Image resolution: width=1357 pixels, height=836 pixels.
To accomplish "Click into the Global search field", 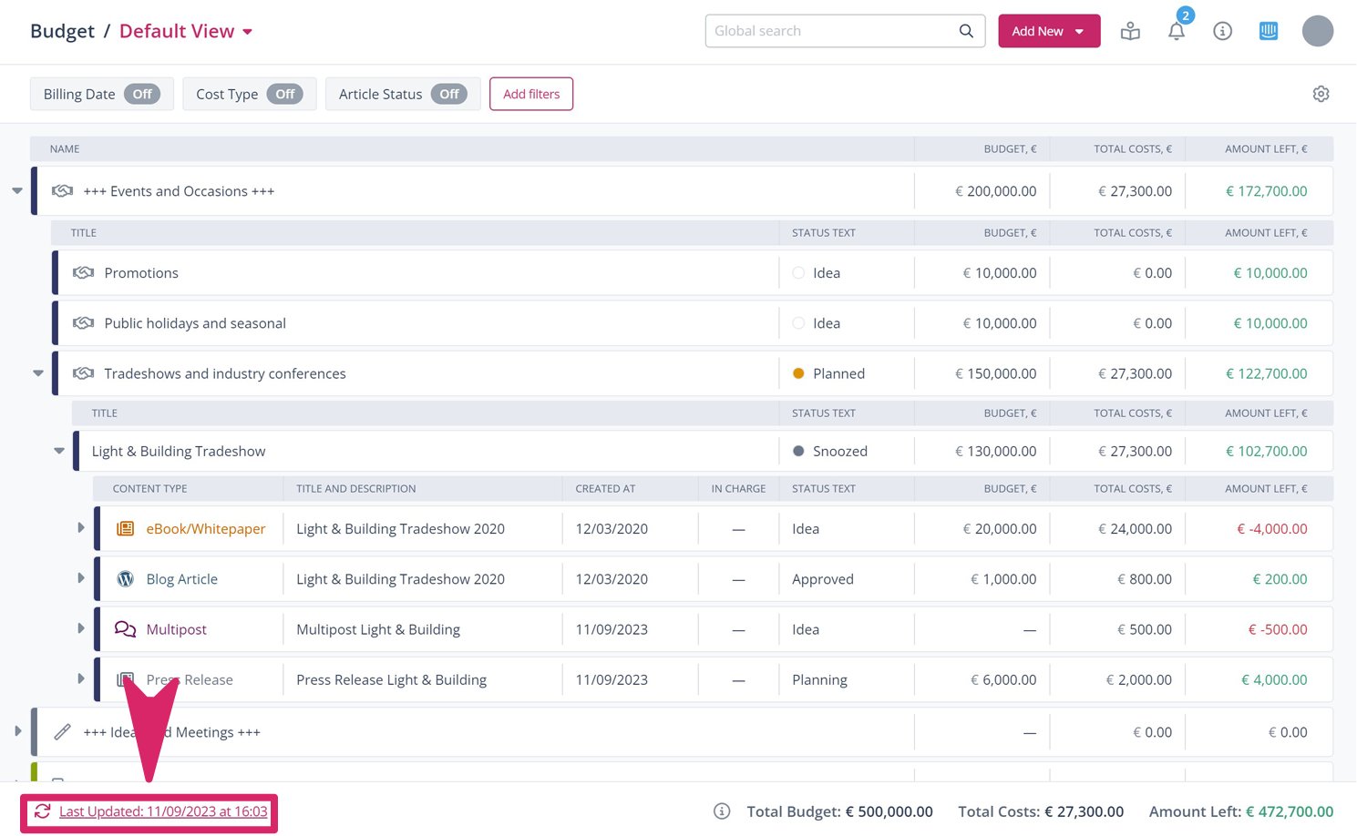I will click(829, 31).
